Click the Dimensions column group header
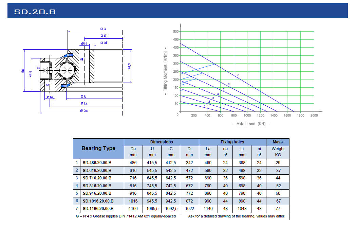The height and width of the screenshot is (228, 356). [x=161, y=142]
